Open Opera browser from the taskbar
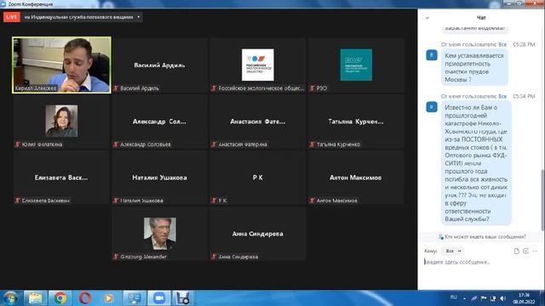This screenshot has width=545, height=306. [85, 298]
